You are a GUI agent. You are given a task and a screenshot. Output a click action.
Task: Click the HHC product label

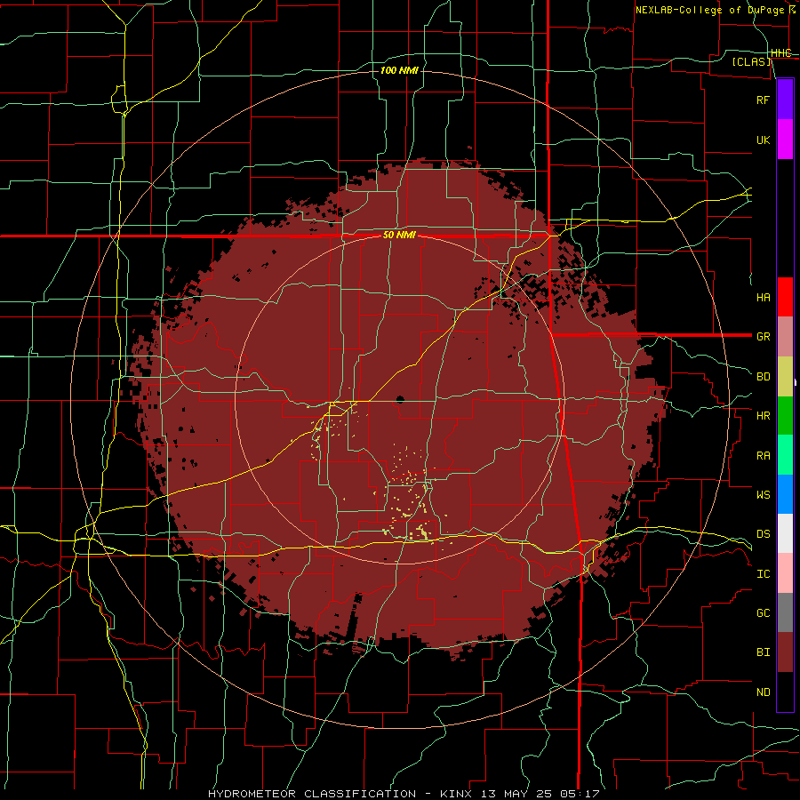tap(781, 53)
